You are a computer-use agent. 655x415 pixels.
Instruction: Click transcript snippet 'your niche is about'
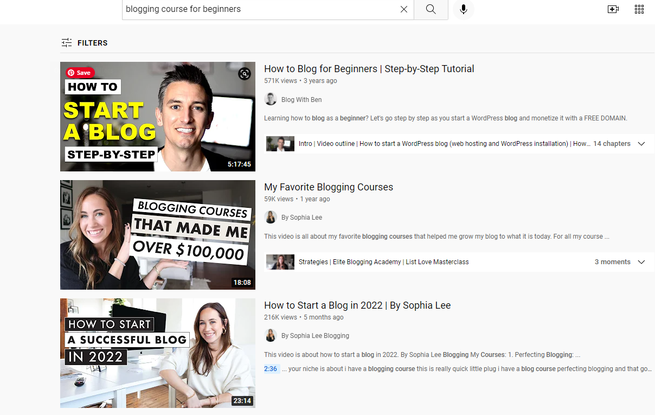pos(467,369)
